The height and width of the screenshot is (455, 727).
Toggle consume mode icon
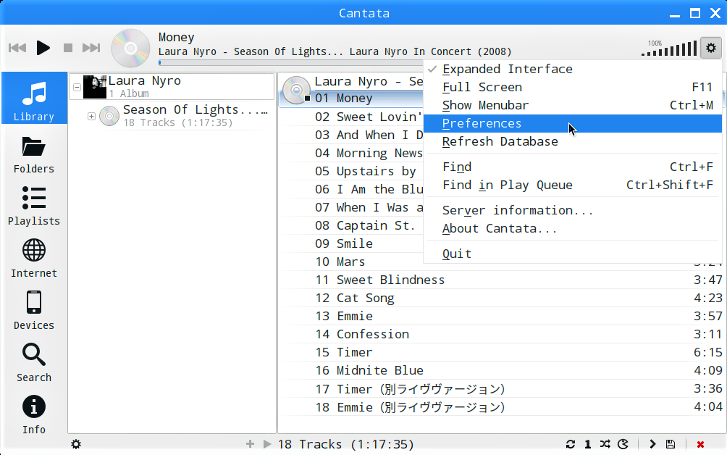click(x=623, y=444)
